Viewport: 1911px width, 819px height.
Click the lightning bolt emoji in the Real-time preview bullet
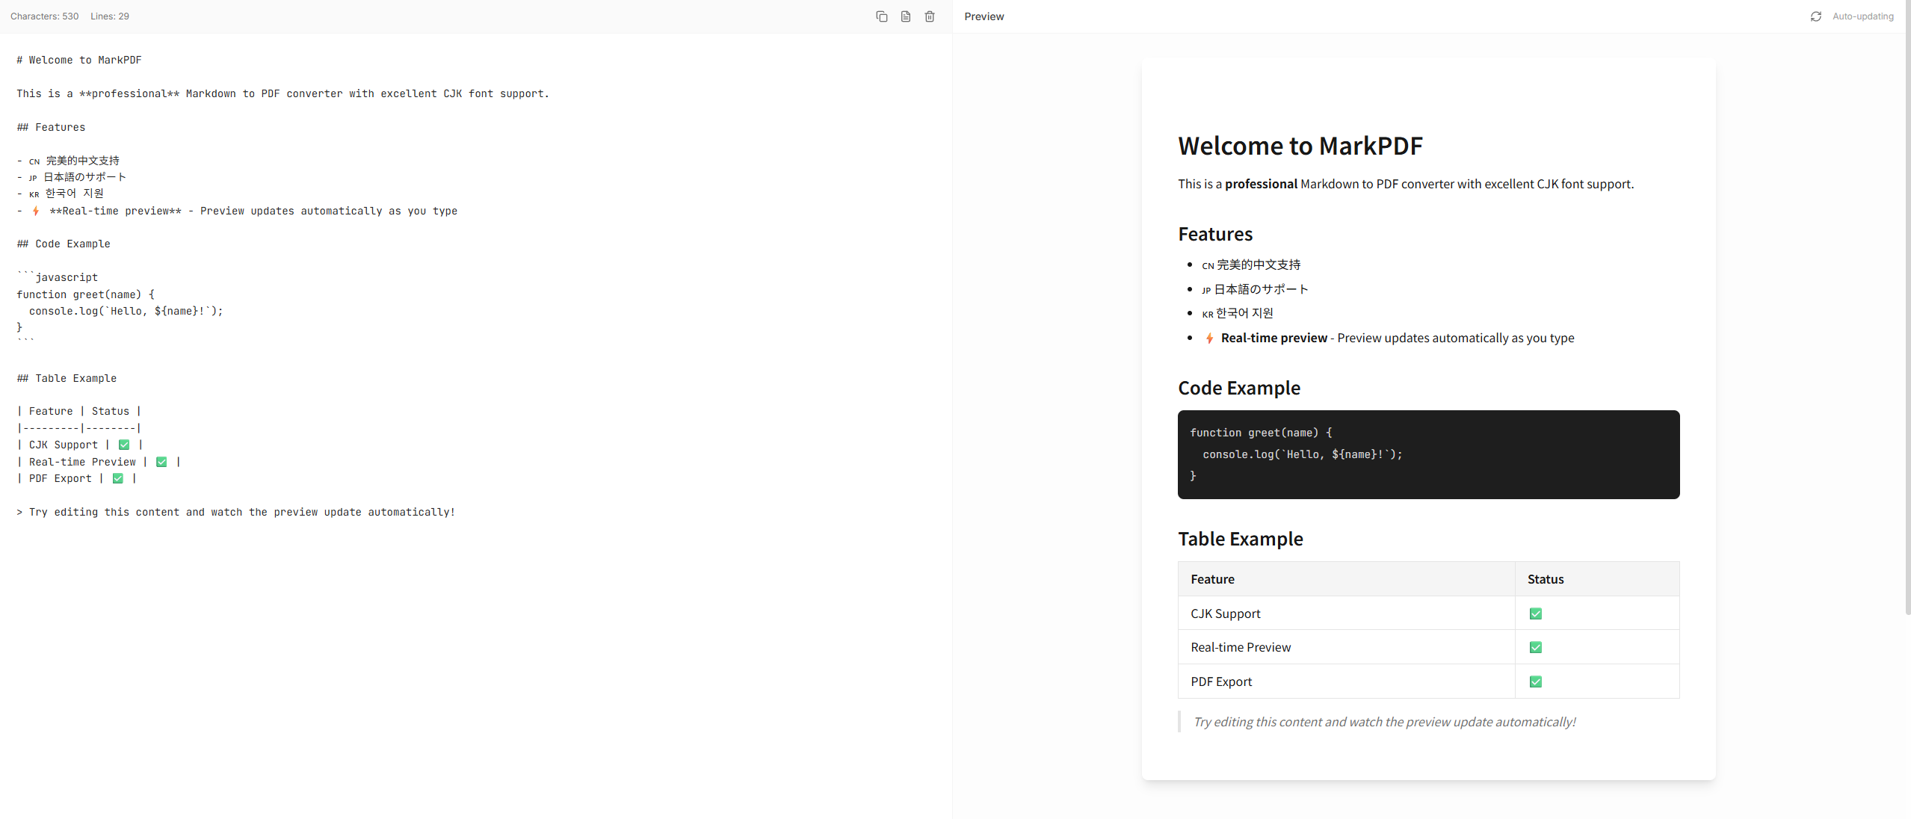[x=1208, y=338]
